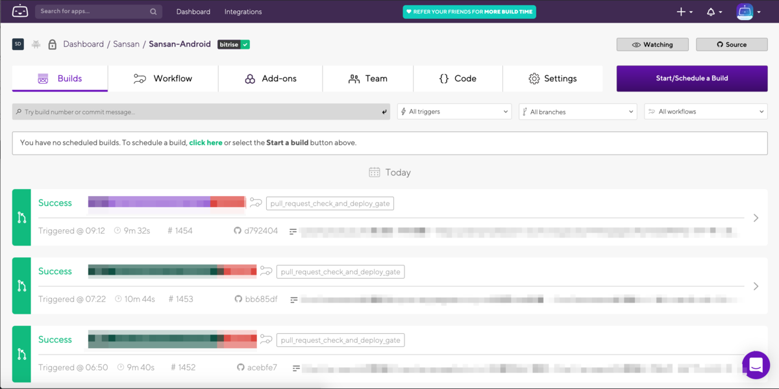Image resolution: width=779 pixels, height=389 pixels.
Task: Focus the build number or commit message search
Action: pyautogui.click(x=201, y=112)
